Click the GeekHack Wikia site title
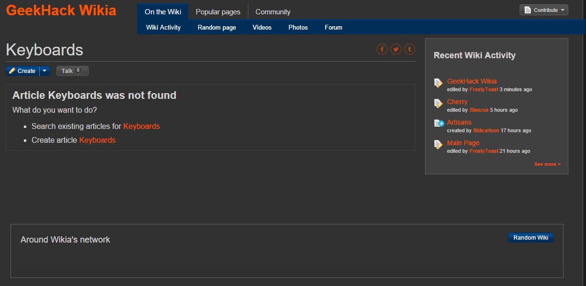 pyautogui.click(x=61, y=11)
